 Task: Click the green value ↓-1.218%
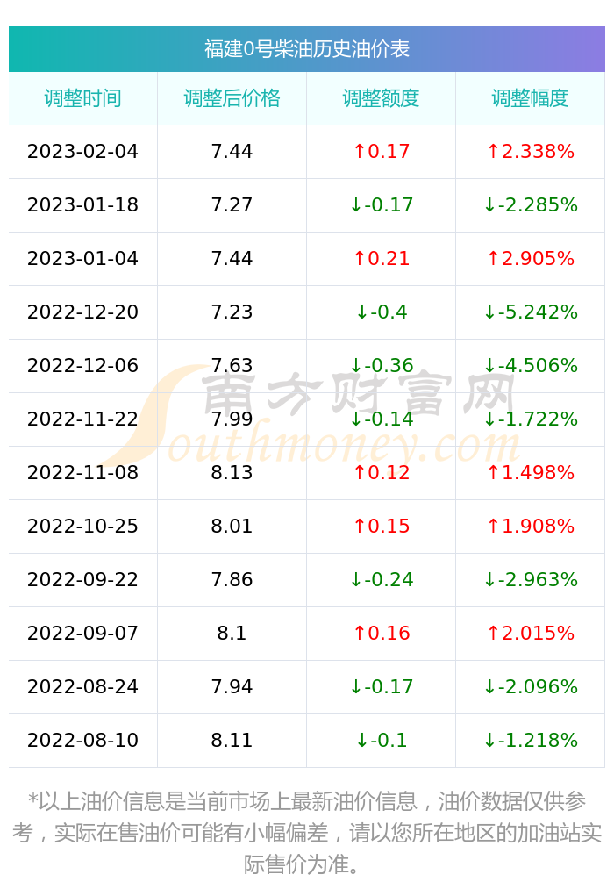click(530, 741)
